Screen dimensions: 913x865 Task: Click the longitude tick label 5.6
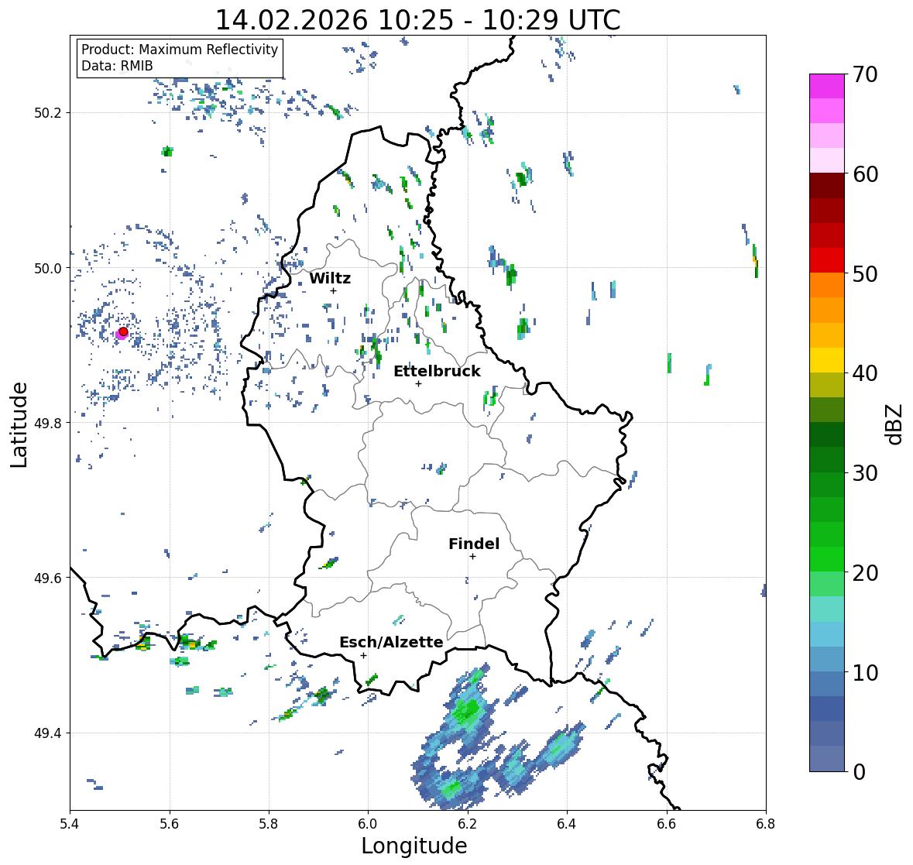click(x=170, y=824)
